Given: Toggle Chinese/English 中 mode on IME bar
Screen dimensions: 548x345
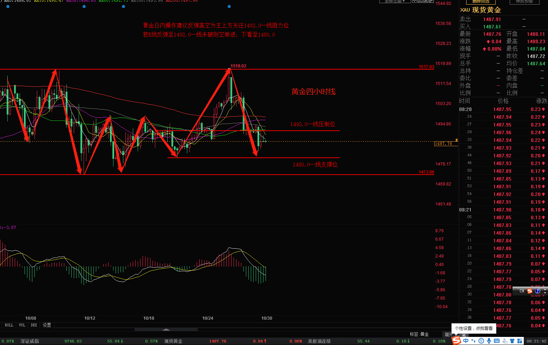Looking at the screenshot, I should (466, 341).
